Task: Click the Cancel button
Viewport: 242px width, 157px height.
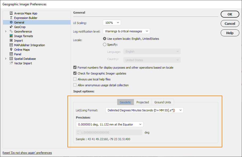Action: 230,24
